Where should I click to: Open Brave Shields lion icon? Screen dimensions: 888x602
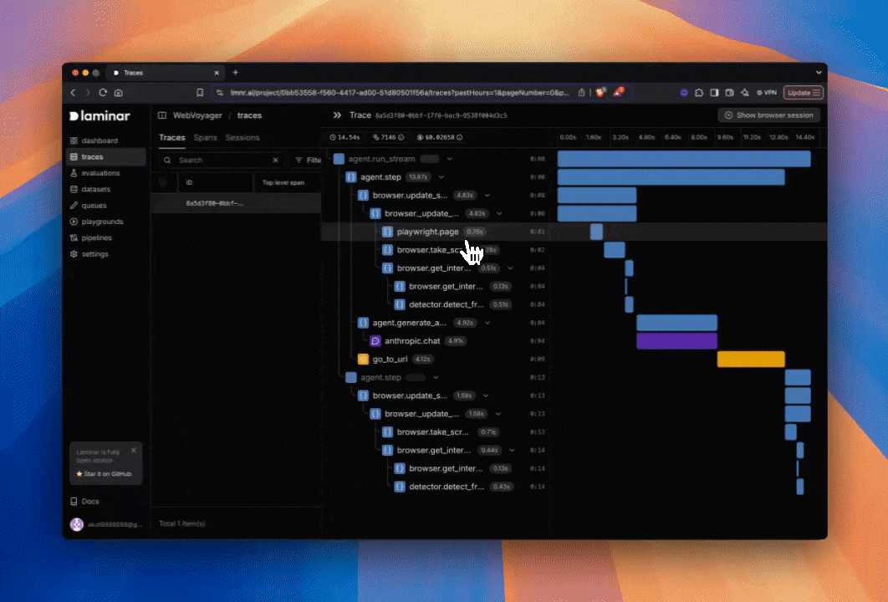tap(601, 92)
